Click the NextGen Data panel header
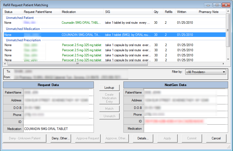 pos(176,85)
